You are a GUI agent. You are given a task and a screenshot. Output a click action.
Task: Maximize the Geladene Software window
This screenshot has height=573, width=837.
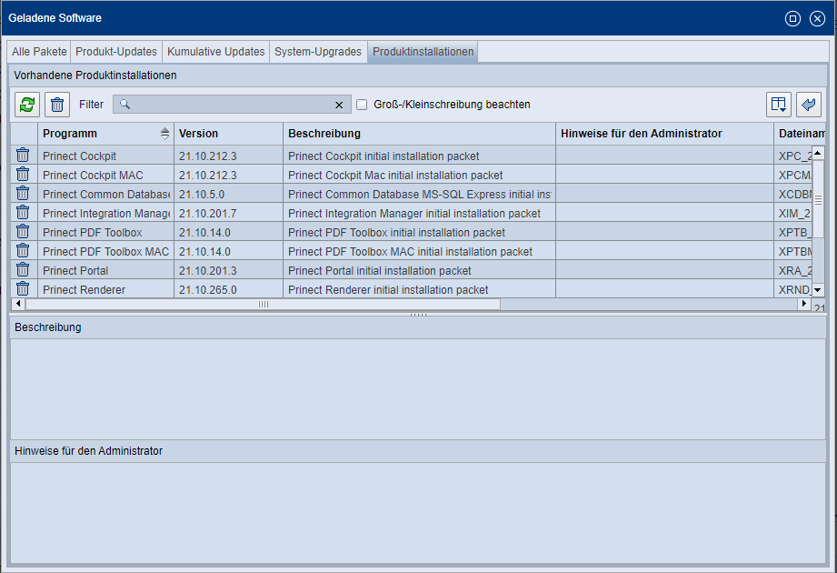point(792,19)
